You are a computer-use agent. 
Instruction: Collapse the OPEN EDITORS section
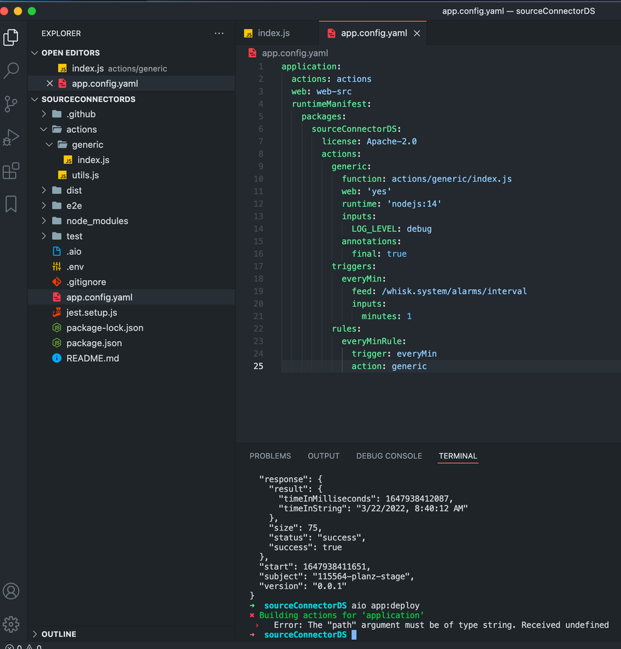[x=70, y=53]
